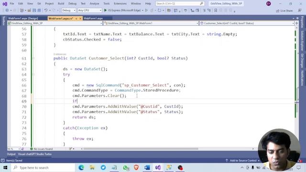Viewport: 306px width, 172px height.
Task: Click the split editor icon at top right
Action: point(297,23)
